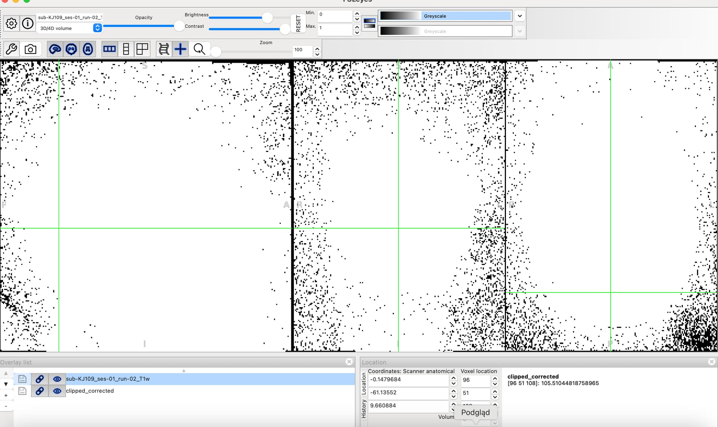The width and height of the screenshot is (718, 427).
Task: Add overlay with plus button
Action: [6, 395]
